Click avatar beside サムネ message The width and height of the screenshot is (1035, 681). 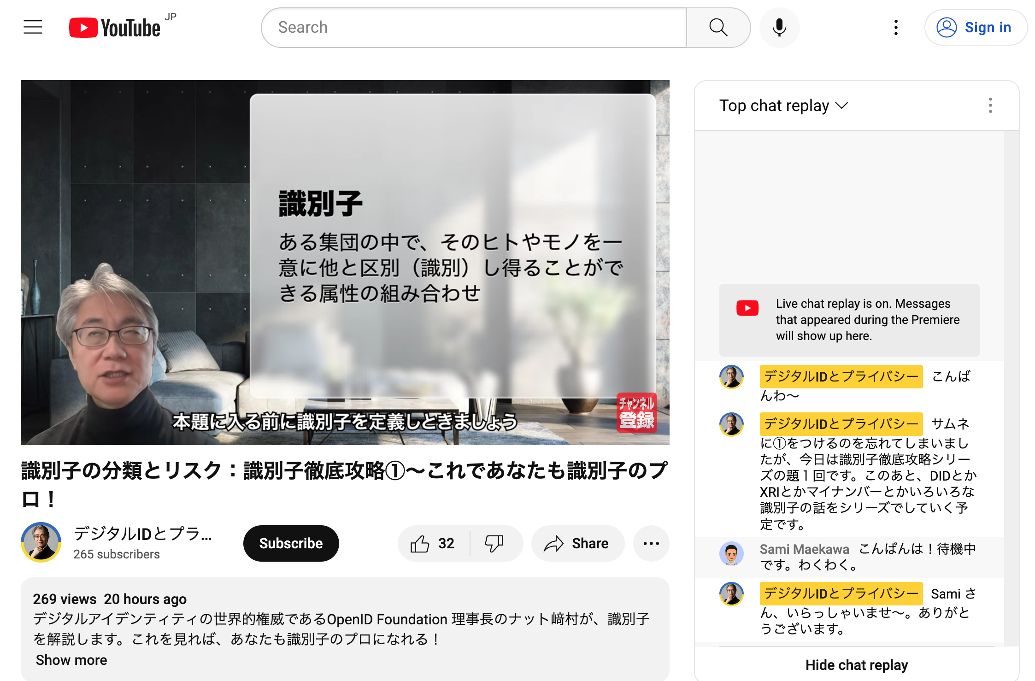click(731, 424)
